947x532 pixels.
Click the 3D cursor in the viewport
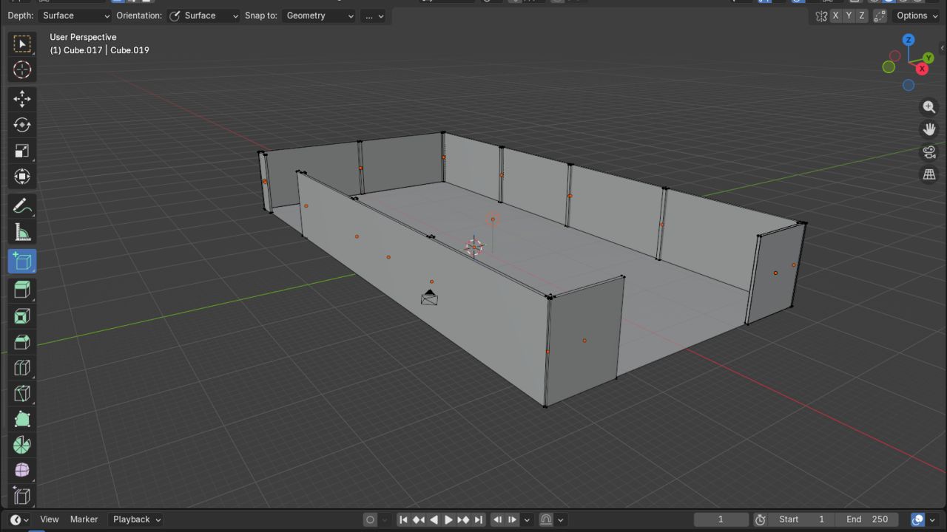coord(474,247)
